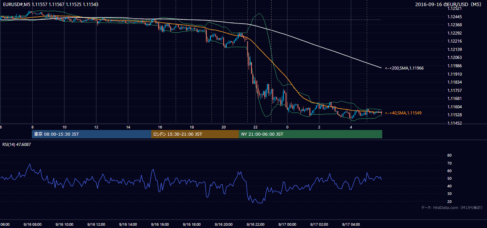Click RSI scale level 50
The image size is (487, 228).
[x=449, y=178]
